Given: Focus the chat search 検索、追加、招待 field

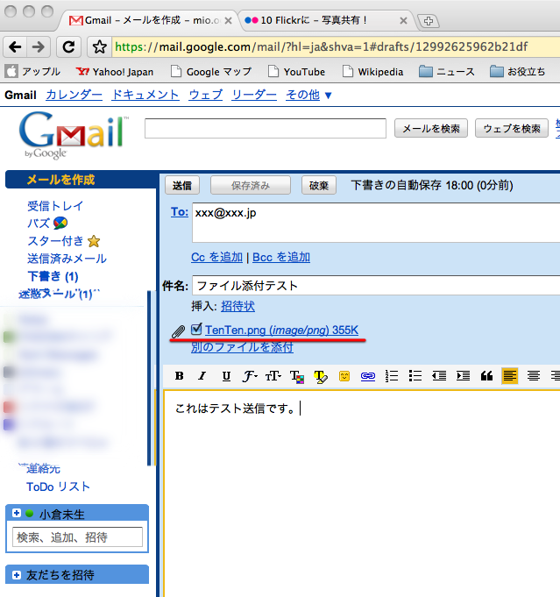Looking at the screenshot, I should [x=78, y=537].
